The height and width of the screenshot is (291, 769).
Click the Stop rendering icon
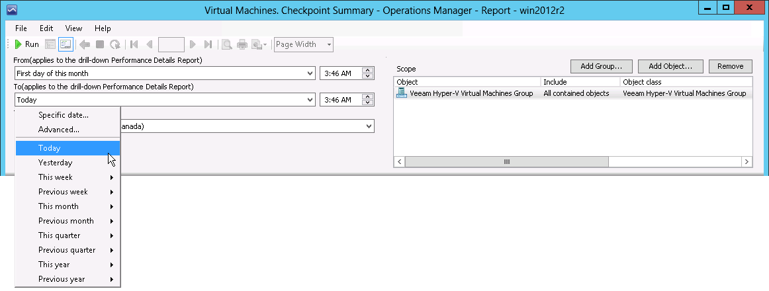99,44
